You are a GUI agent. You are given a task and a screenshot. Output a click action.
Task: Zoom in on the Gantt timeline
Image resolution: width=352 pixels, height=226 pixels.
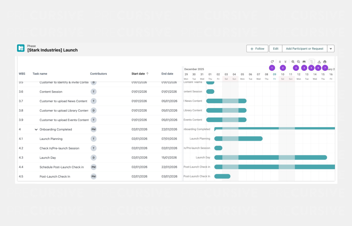point(293,62)
